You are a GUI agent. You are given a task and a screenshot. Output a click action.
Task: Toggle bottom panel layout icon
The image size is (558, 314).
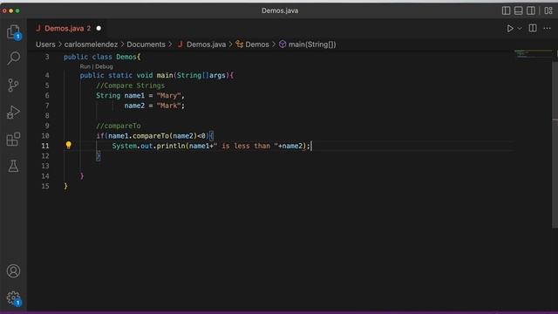[518, 10]
